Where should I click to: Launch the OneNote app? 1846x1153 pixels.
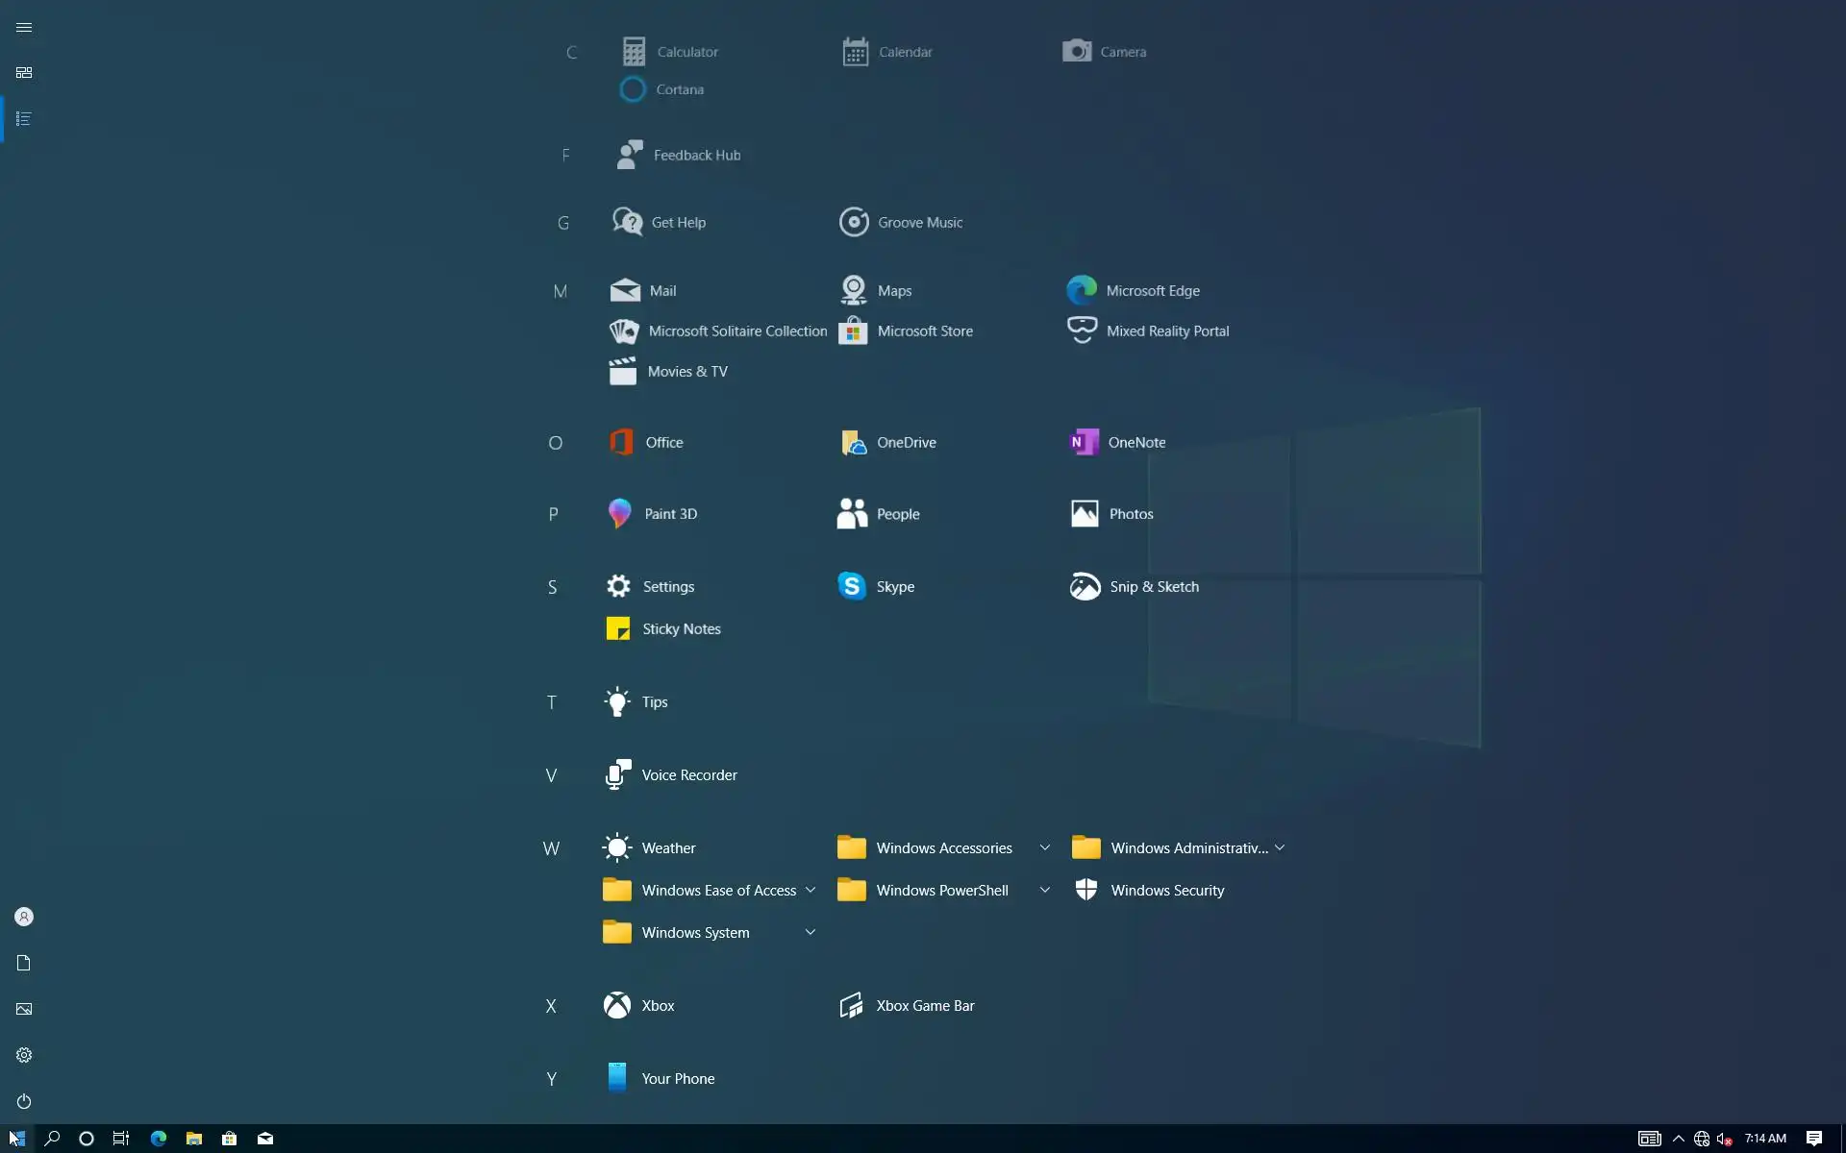click(1135, 443)
